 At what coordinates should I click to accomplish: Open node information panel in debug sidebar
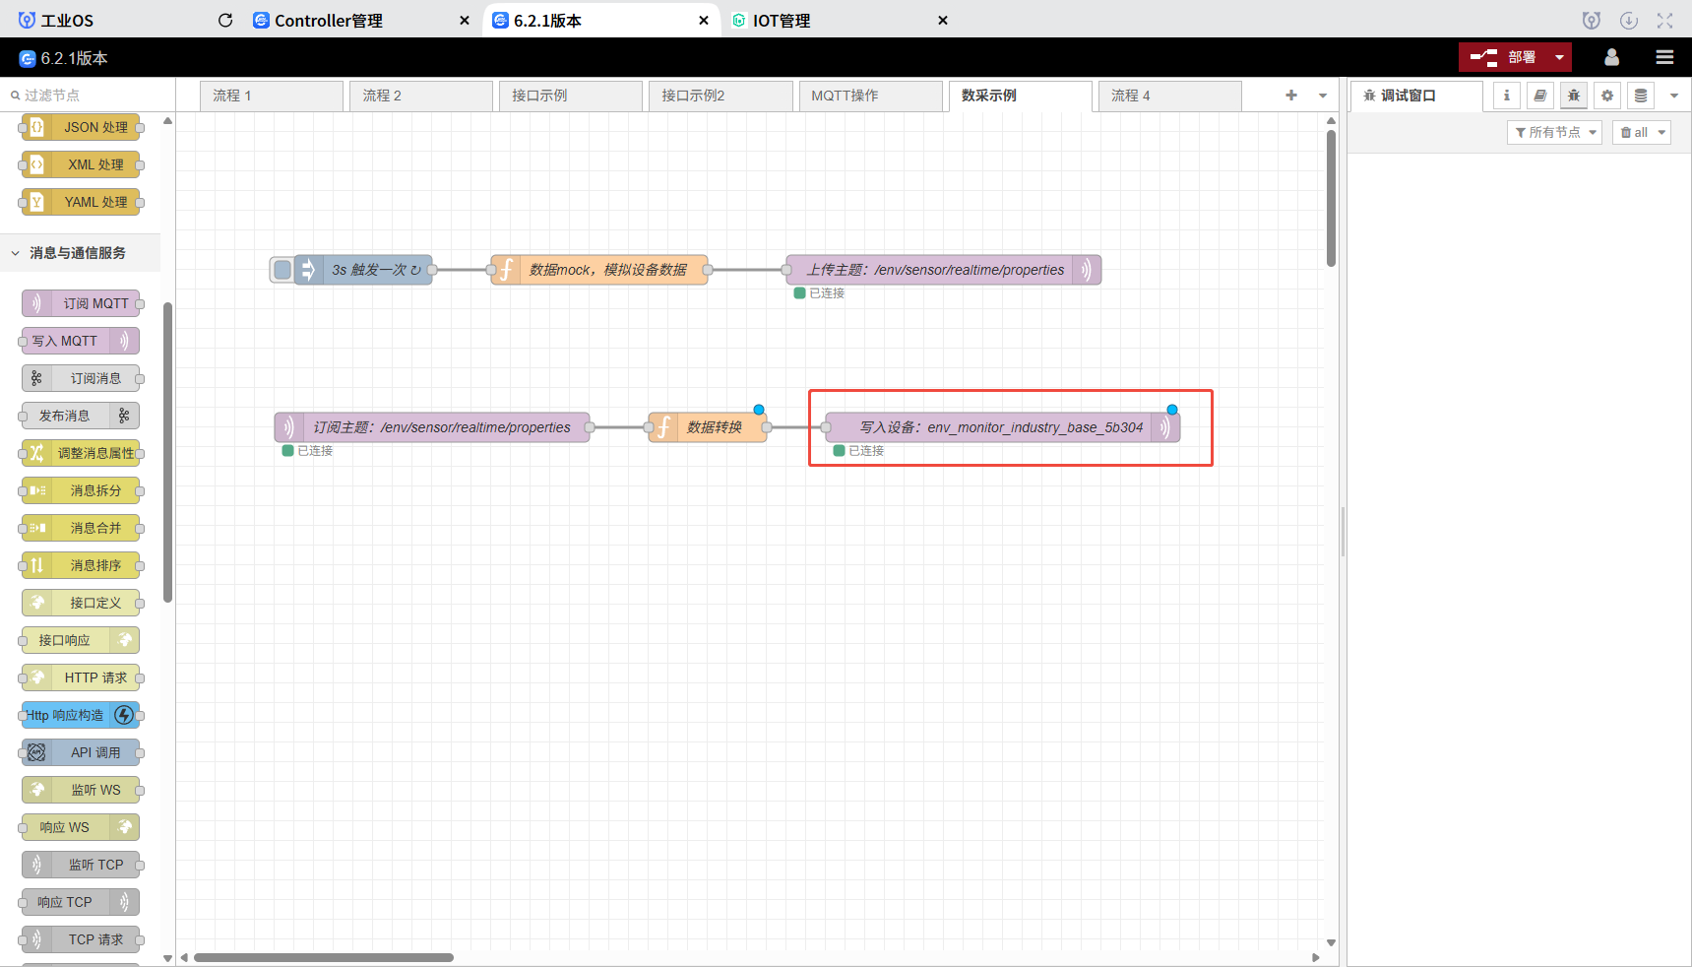coord(1506,96)
